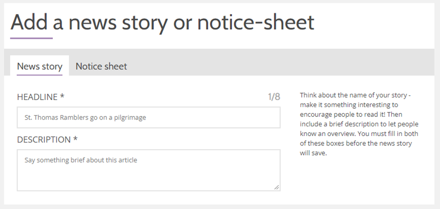Select the News story tab
The width and height of the screenshot is (440, 209).
(40, 66)
